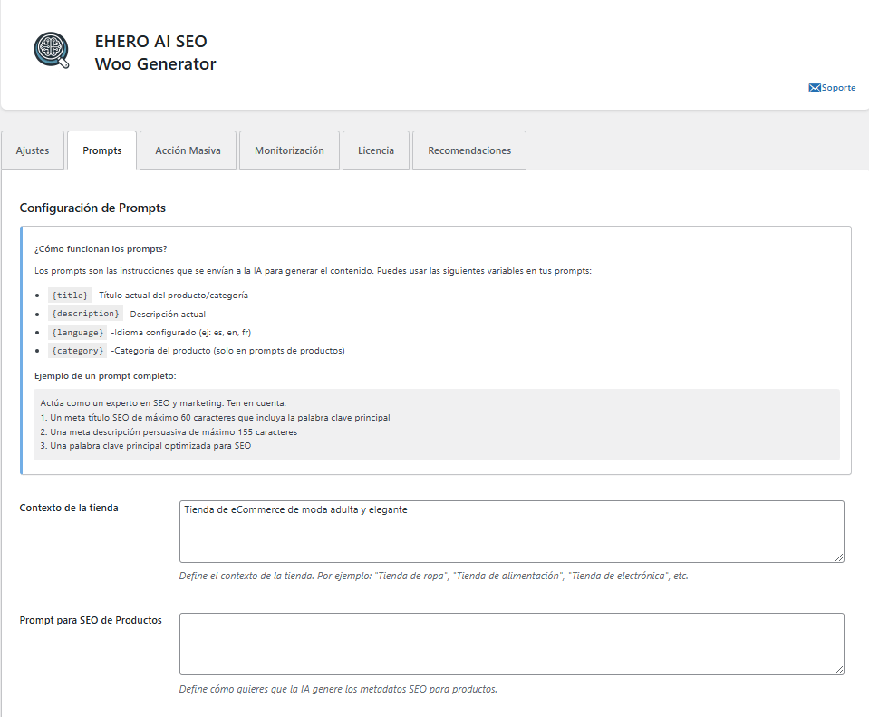The image size is (869, 717).
Task: Switch to the Recomendaciones tab
Action: point(468,150)
